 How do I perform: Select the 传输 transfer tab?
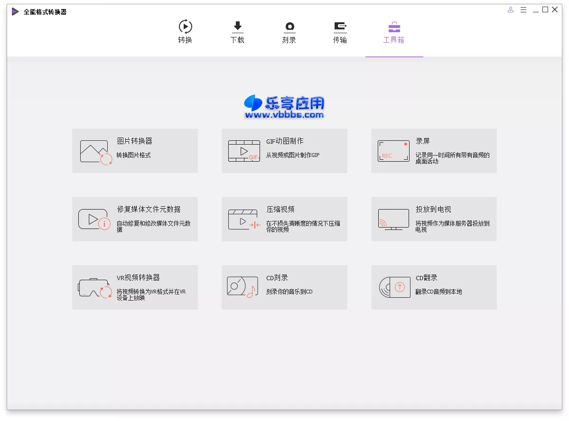pyautogui.click(x=340, y=31)
